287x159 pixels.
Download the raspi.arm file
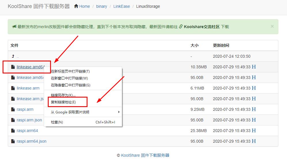coord(25,109)
